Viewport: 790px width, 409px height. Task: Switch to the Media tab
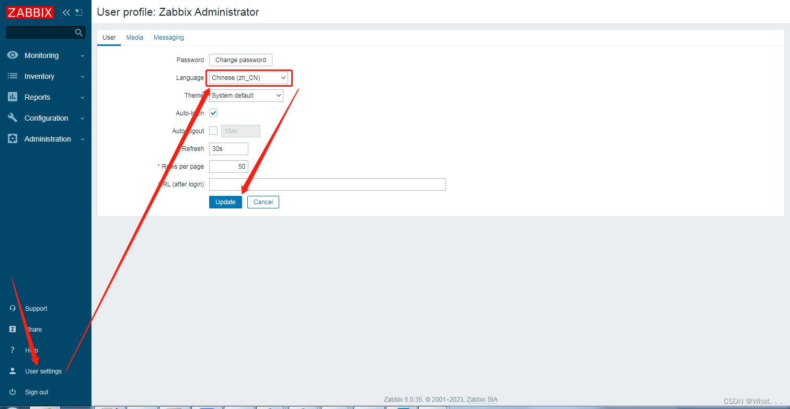pos(135,38)
